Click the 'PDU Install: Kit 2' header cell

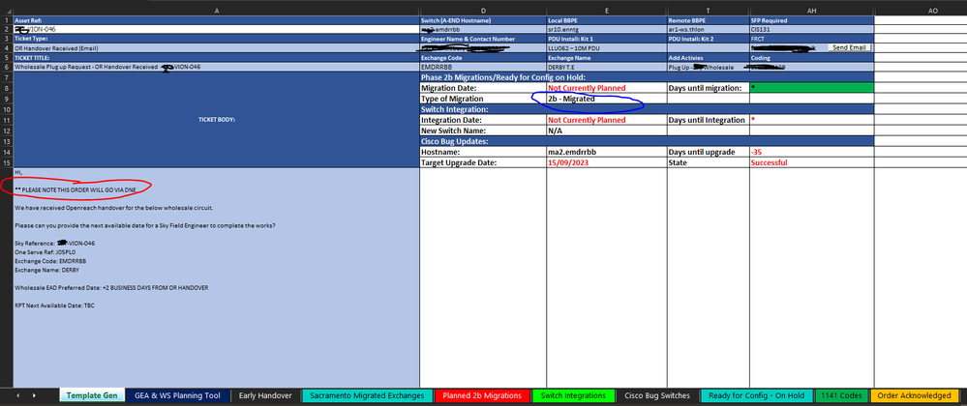pyautogui.click(x=708, y=39)
